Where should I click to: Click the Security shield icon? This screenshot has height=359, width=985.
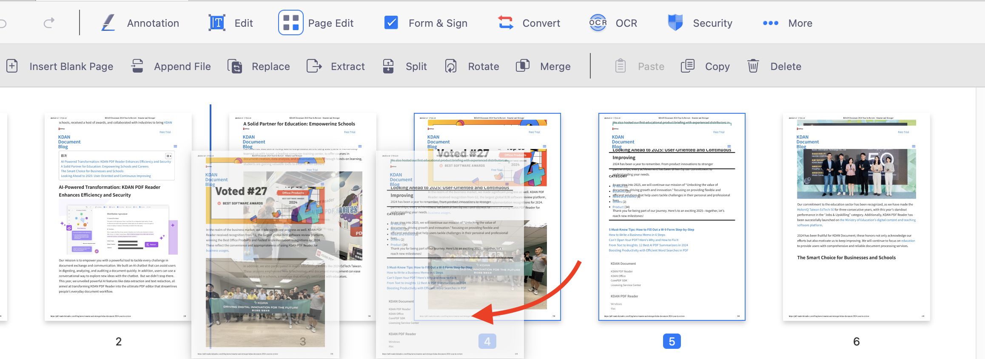675,23
